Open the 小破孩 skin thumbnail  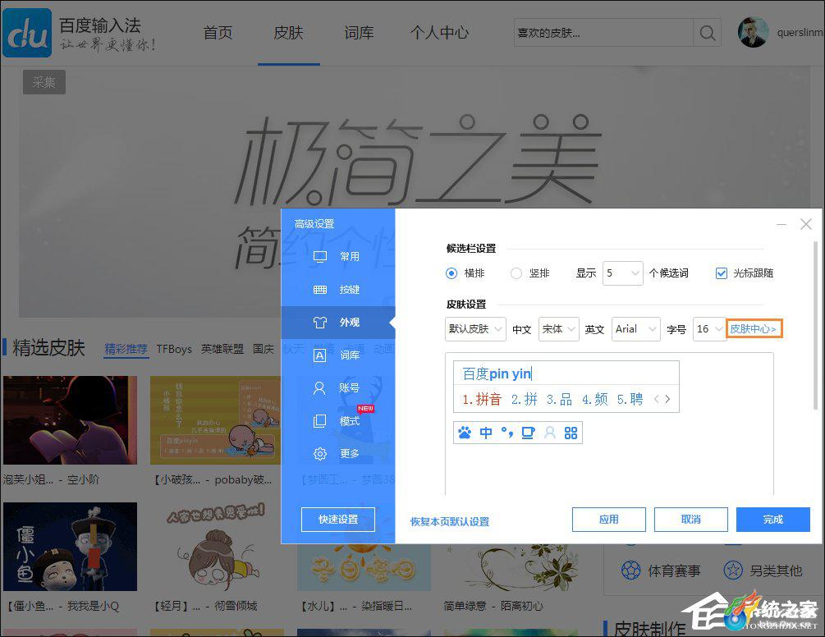click(215, 420)
